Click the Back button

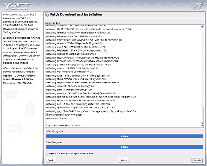(51, 160)
